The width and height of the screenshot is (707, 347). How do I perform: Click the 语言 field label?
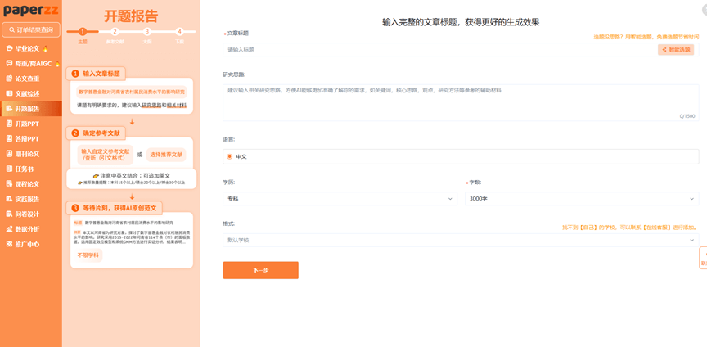click(228, 139)
